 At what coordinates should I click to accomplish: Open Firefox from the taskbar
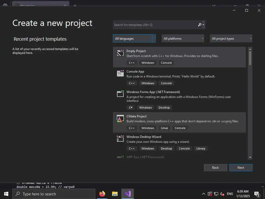(x=102, y=194)
